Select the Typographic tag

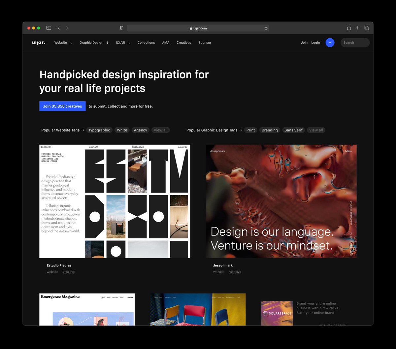click(99, 130)
